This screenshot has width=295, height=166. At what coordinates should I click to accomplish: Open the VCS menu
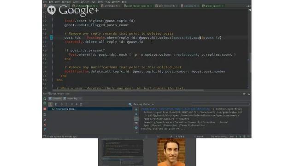[x=107, y=2]
